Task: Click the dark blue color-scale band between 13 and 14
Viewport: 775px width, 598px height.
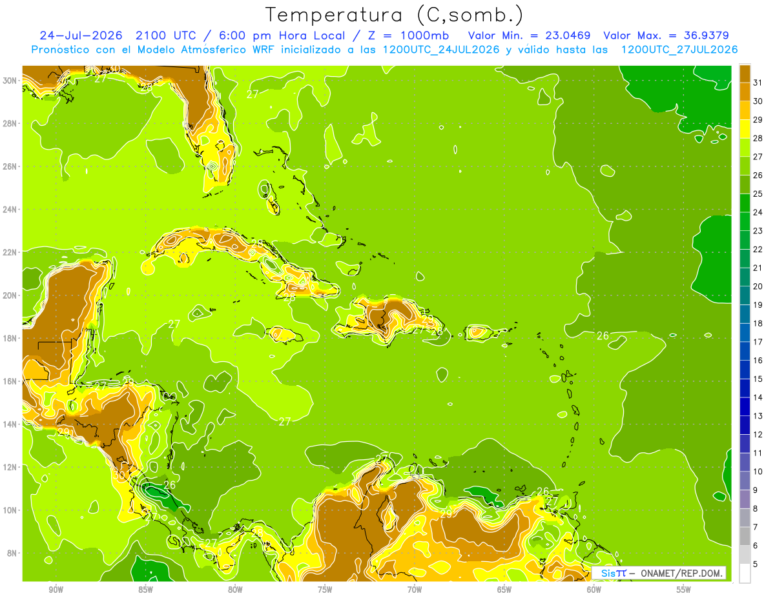Action: pyautogui.click(x=745, y=407)
